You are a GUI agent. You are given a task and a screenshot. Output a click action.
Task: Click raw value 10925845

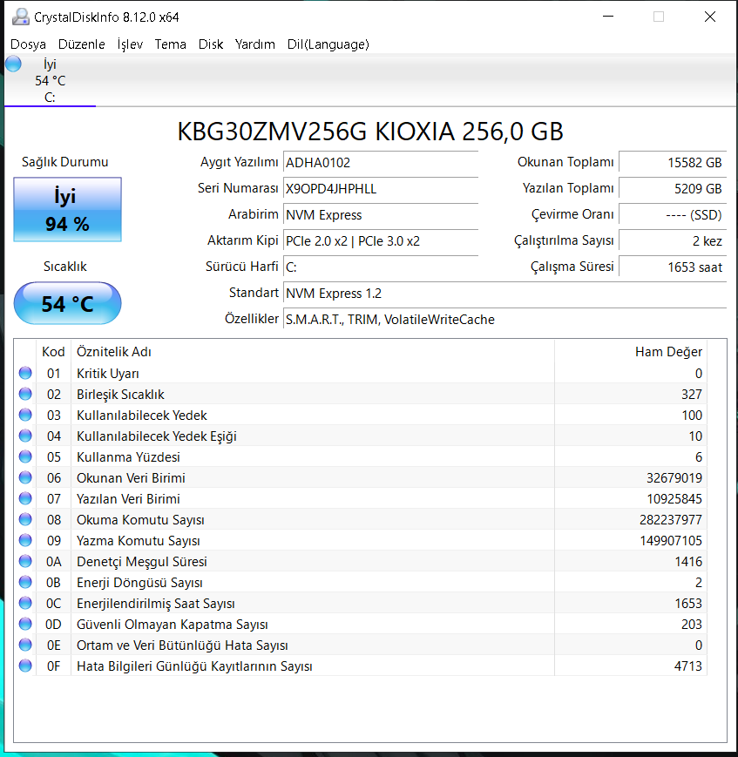674,498
